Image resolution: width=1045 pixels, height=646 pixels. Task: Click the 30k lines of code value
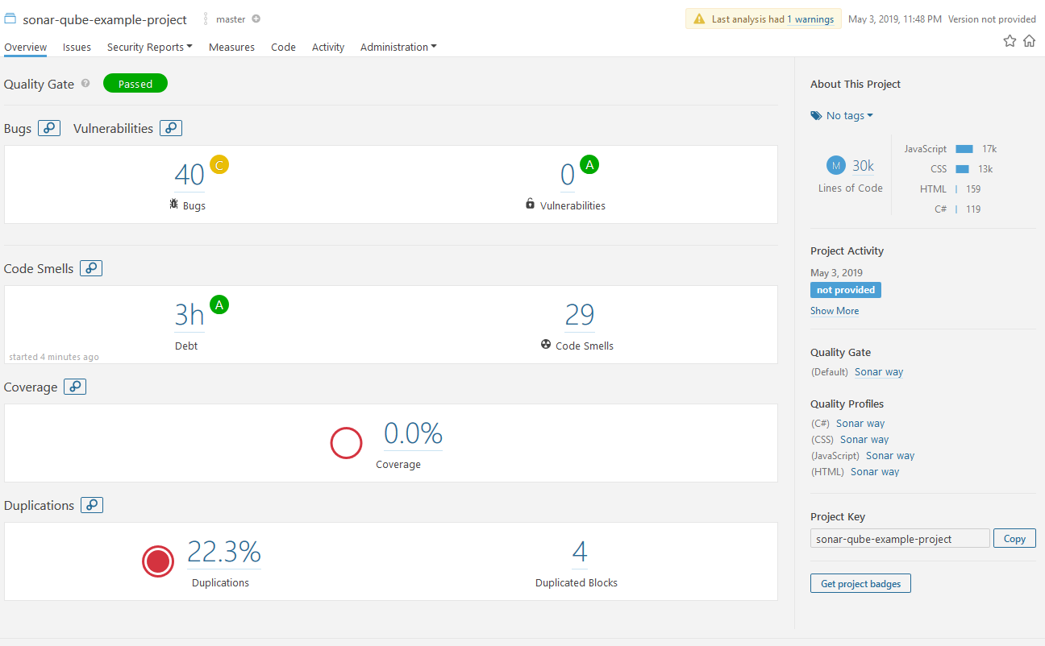pyautogui.click(x=863, y=166)
